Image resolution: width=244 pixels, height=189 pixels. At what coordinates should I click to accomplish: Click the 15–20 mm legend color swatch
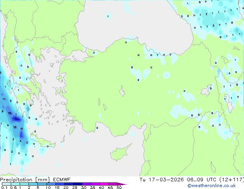click(x=60, y=184)
